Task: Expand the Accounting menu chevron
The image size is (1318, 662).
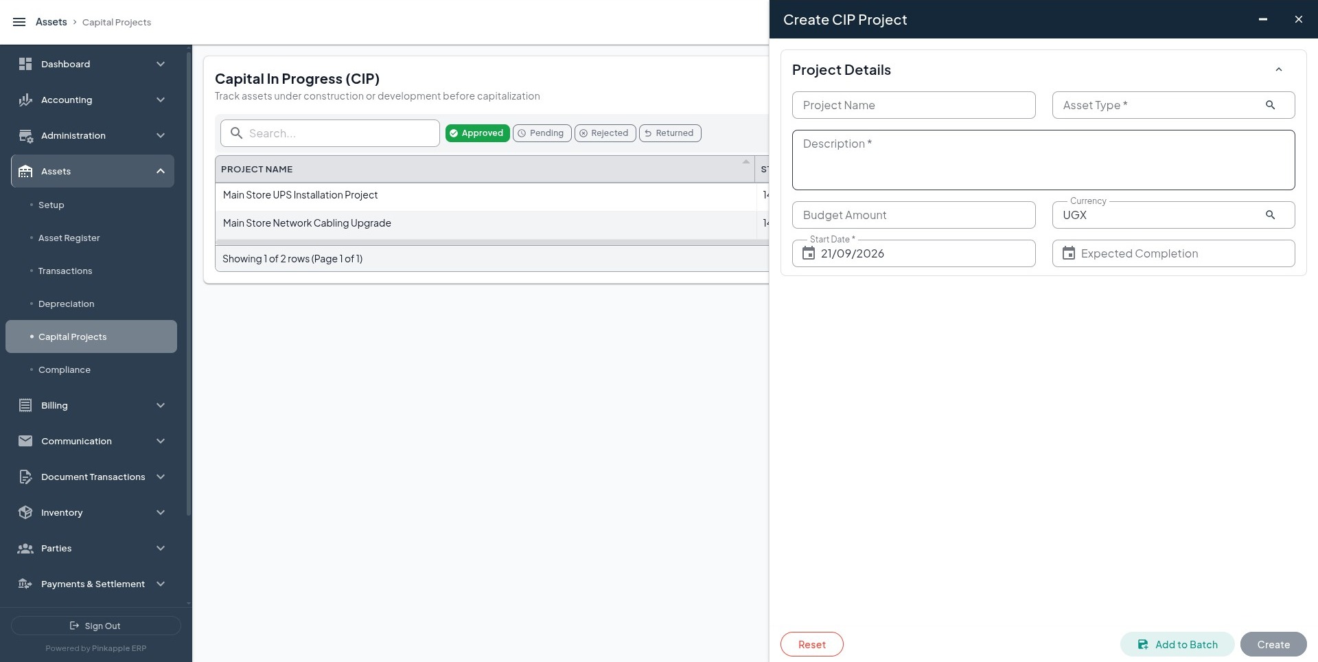Action: tap(161, 100)
